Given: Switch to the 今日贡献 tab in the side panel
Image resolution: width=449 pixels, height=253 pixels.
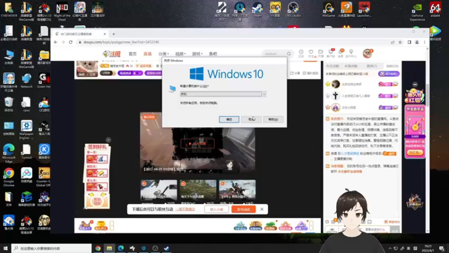Looking at the screenshot, I should click(332, 66).
